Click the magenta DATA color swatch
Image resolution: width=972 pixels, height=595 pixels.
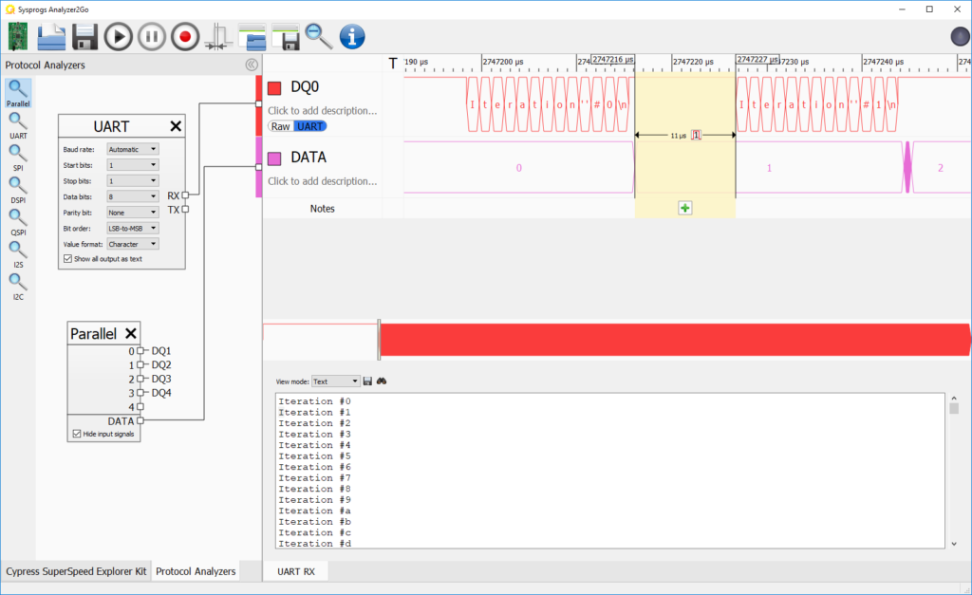tap(276, 157)
